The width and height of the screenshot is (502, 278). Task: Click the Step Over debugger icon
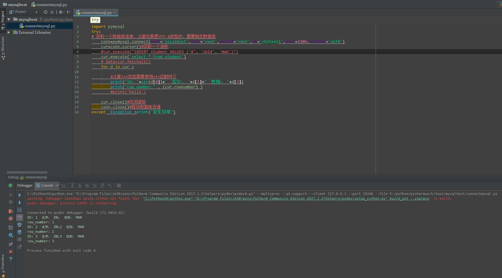coord(72,185)
